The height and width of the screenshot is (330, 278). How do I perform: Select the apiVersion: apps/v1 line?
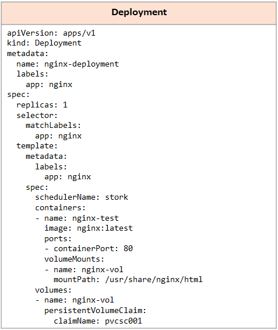coord(51,33)
